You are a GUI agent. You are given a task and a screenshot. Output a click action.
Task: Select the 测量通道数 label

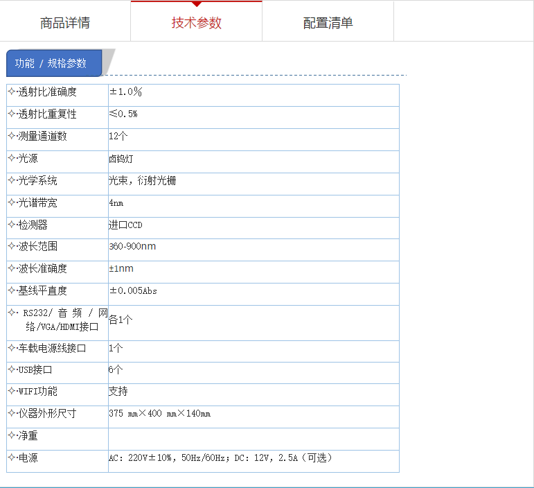(x=42, y=136)
